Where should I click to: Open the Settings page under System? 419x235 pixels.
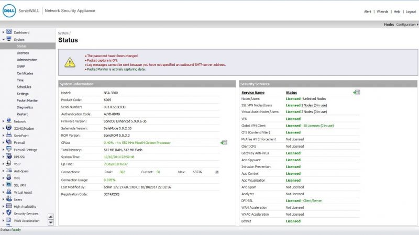[23, 94]
